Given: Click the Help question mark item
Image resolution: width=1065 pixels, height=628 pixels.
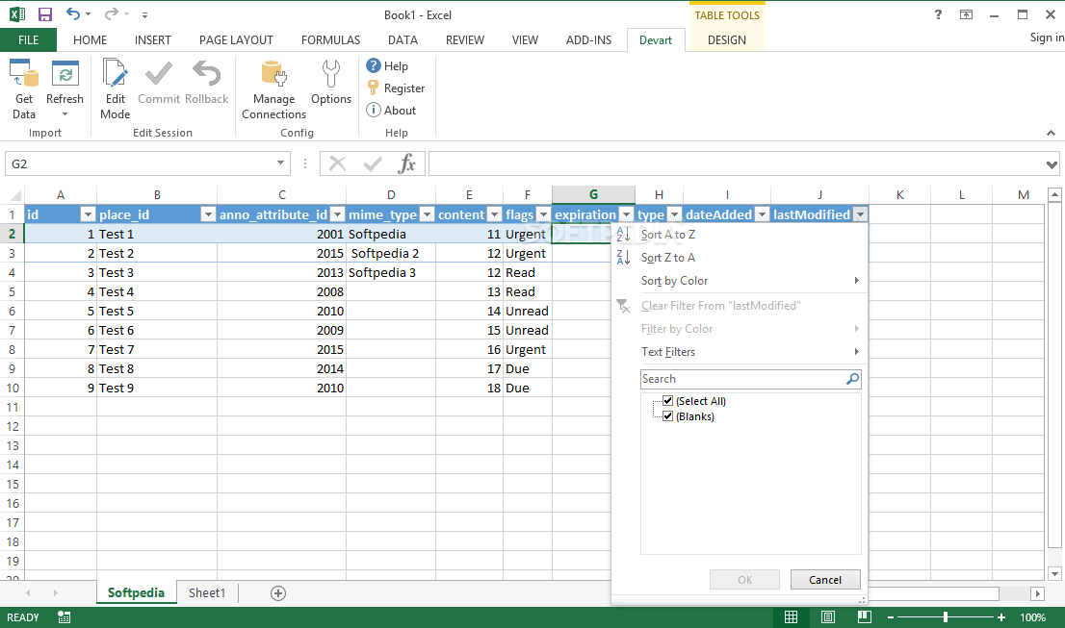Looking at the screenshot, I should tap(387, 65).
